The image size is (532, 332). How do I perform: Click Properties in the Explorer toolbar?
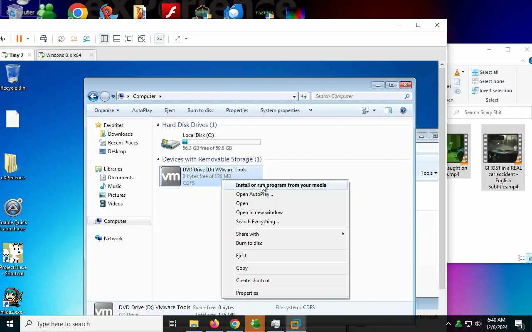pyautogui.click(x=237, y=110)
